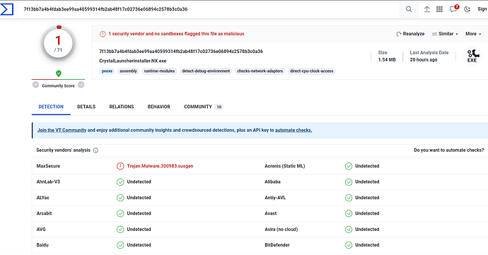The width and height of the screenshot is (488, 255).
Task: Click the Alibaba undetected check icon
Action: pos(349,182)
